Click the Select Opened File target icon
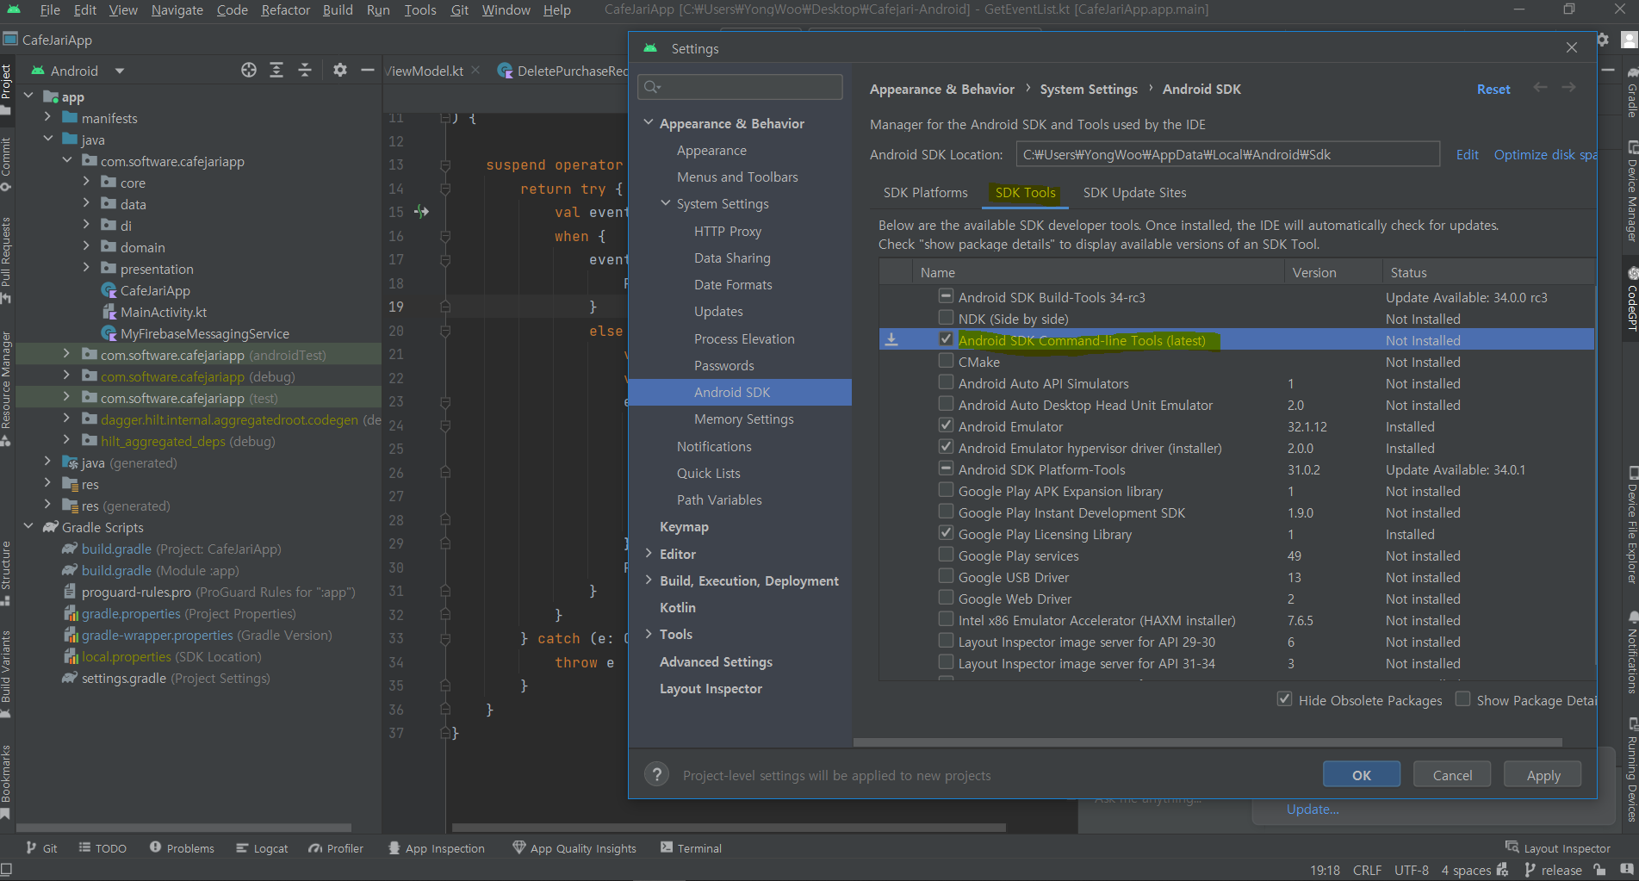The height and width of the screenshot is (881, 1639). pos(249,71)
